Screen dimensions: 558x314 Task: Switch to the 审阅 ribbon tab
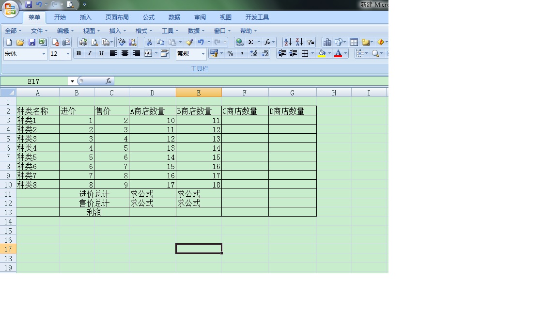(x=200, y=17)
